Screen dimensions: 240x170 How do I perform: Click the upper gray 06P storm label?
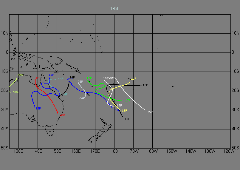click(x=80, y=82)
